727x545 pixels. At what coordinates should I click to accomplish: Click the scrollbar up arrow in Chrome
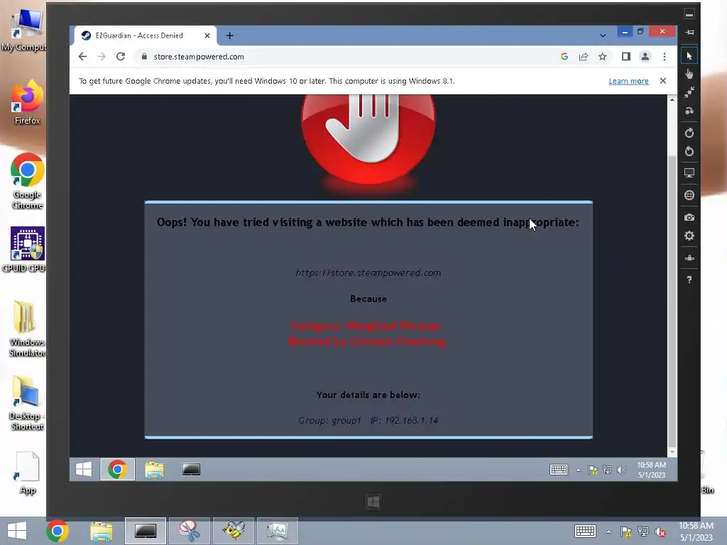672,99
